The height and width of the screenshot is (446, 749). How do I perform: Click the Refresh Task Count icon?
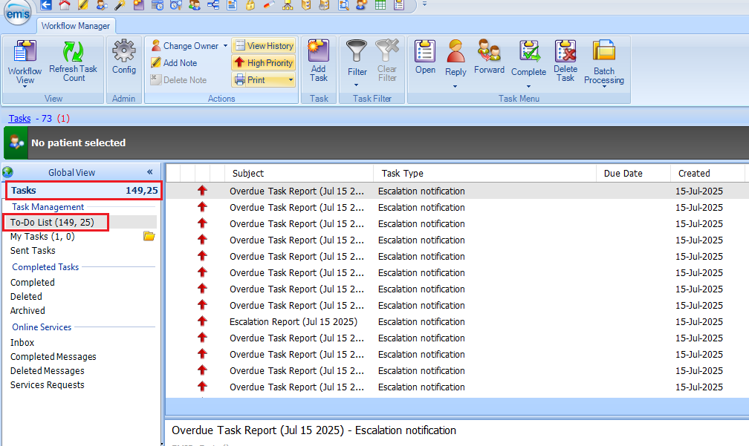[x=73, y=53]
